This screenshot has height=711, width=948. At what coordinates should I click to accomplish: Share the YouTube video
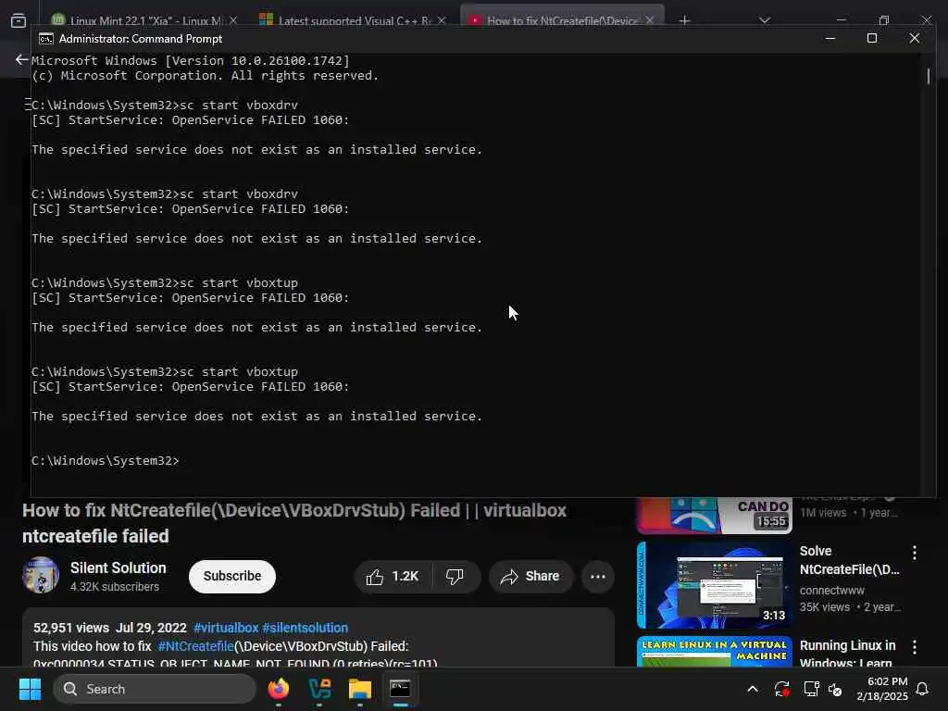530,576
